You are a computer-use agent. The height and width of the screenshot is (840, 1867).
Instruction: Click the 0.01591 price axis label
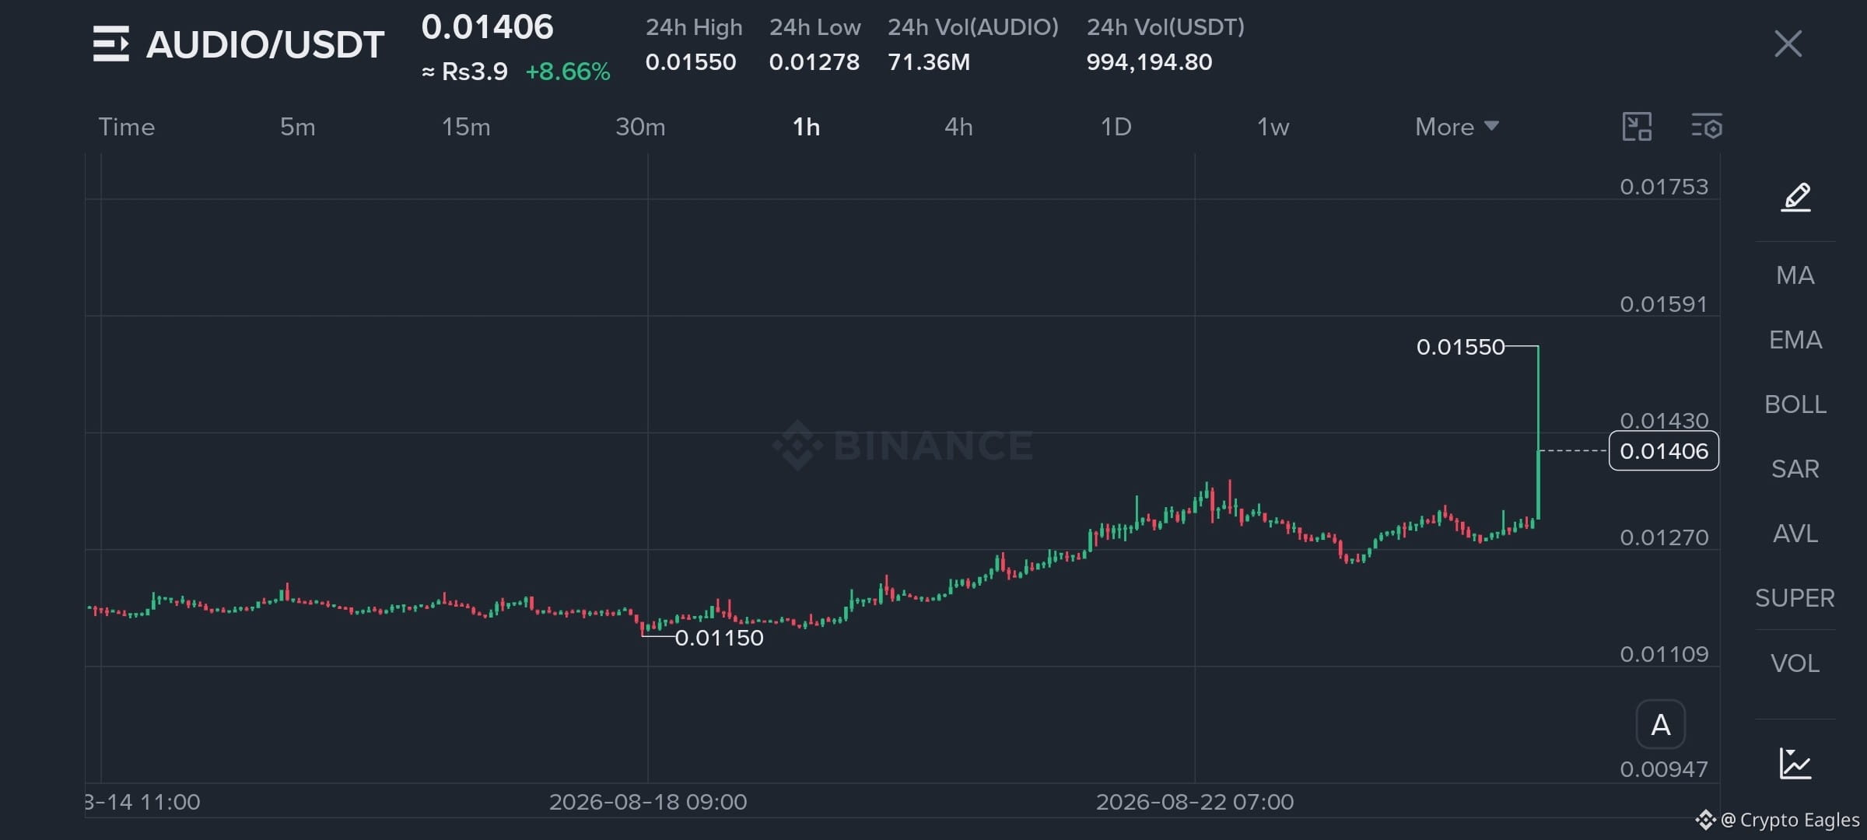point(1664,304)
